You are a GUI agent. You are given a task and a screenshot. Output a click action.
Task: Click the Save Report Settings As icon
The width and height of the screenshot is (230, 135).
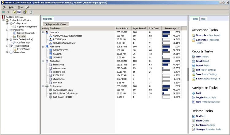(193, 79)
